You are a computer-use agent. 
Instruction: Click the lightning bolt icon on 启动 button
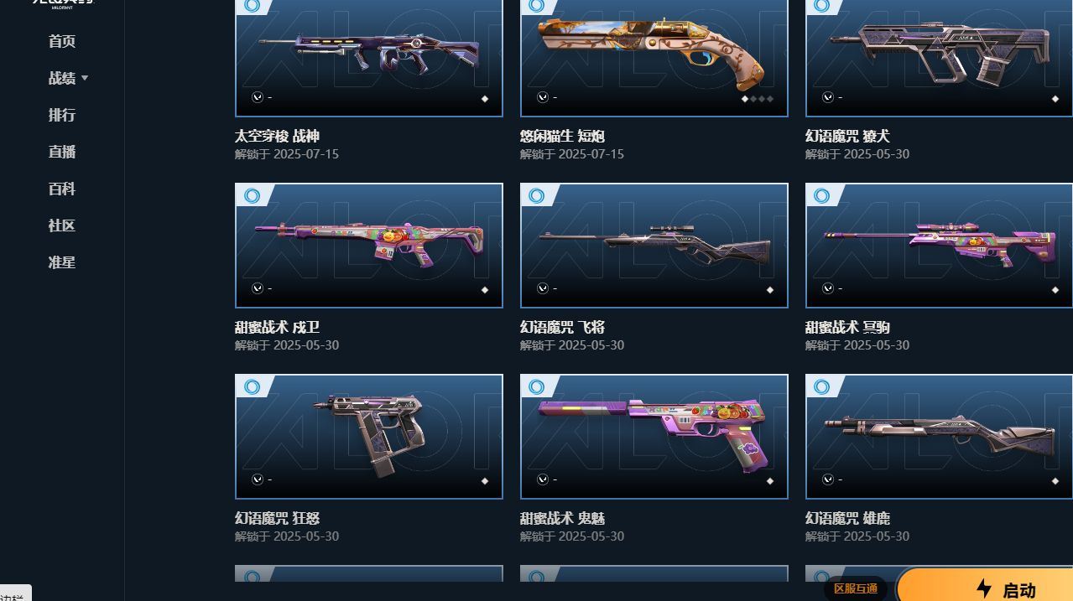click(x=984, y=588)
